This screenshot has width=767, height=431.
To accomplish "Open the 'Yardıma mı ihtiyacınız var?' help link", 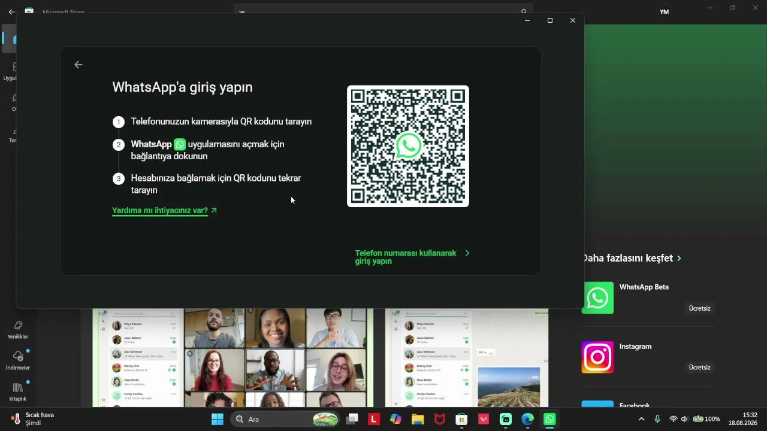I will [165, 211].
